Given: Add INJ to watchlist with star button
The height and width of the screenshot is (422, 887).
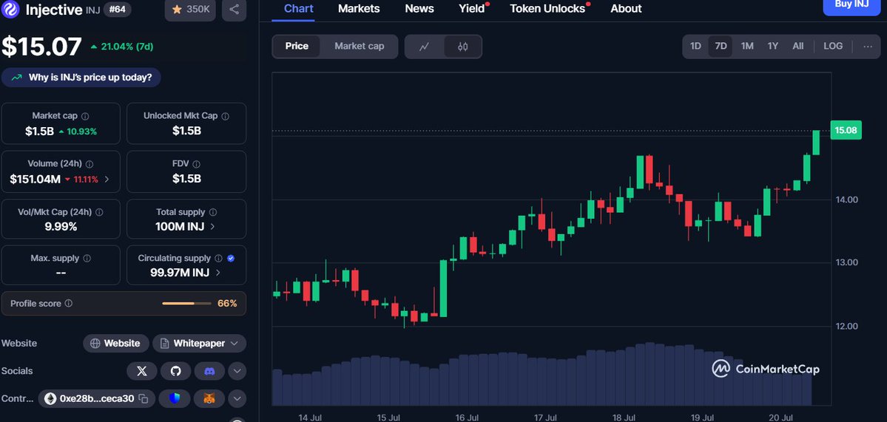Looking at the screenshot, I should [190, 10].
